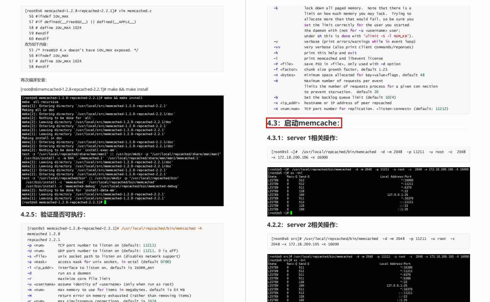Click the "make && make install" paragraph above terminal
490x302 pixels.
click(84, 89)
